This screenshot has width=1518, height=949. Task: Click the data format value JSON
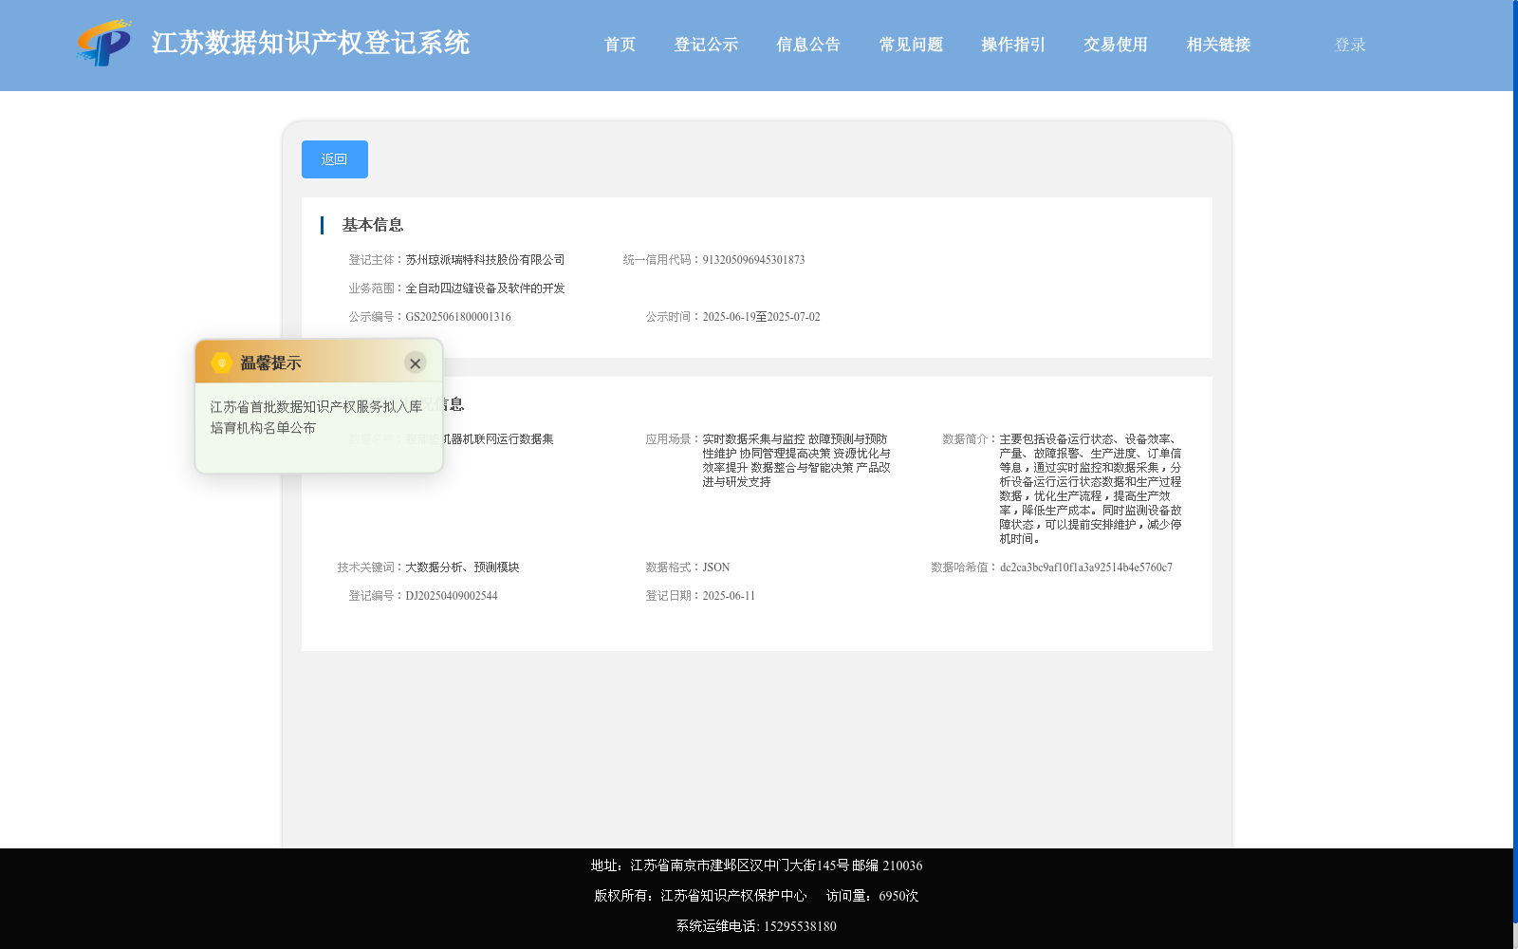click(716, 568)
